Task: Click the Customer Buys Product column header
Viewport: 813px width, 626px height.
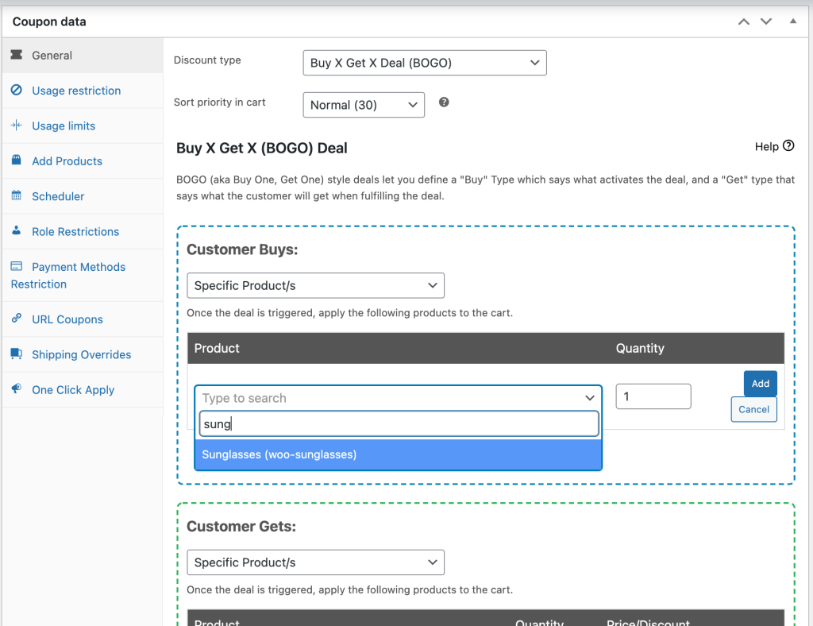Action: [217, 348]
